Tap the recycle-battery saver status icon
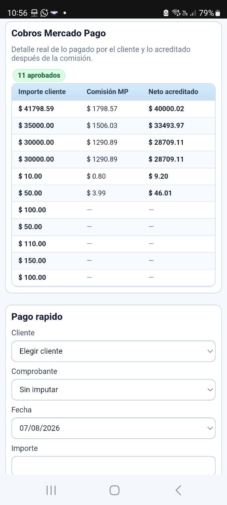This screenshot has width=227, height=505. tap(166, 13)
